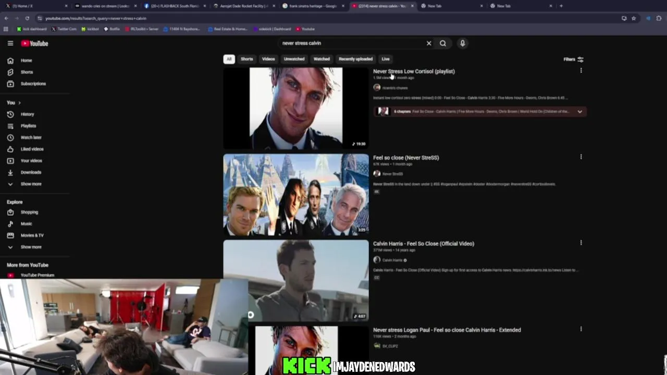Click the Never Stress Low Cortisol playlist thumbnail
The image size is (667, 375).
point(296,108)
